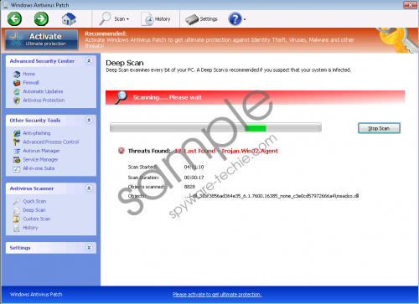Click the scan duration value 00:00:17

[194, 178]
